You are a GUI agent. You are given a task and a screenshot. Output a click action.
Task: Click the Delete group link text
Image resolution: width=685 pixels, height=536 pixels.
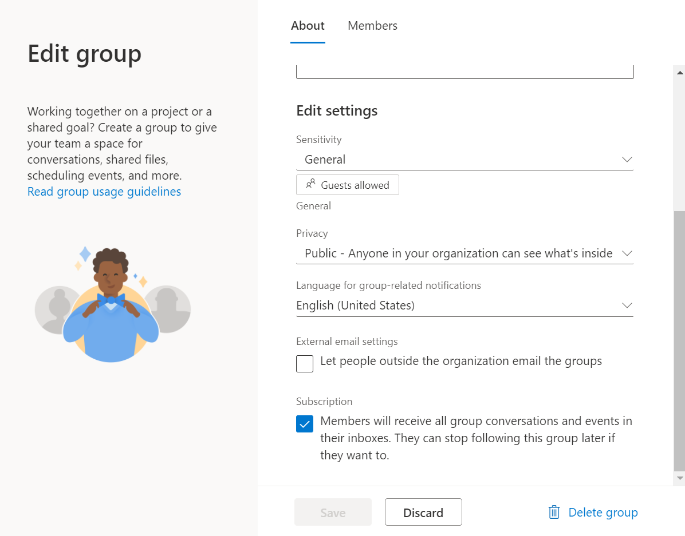pos(603,513)
